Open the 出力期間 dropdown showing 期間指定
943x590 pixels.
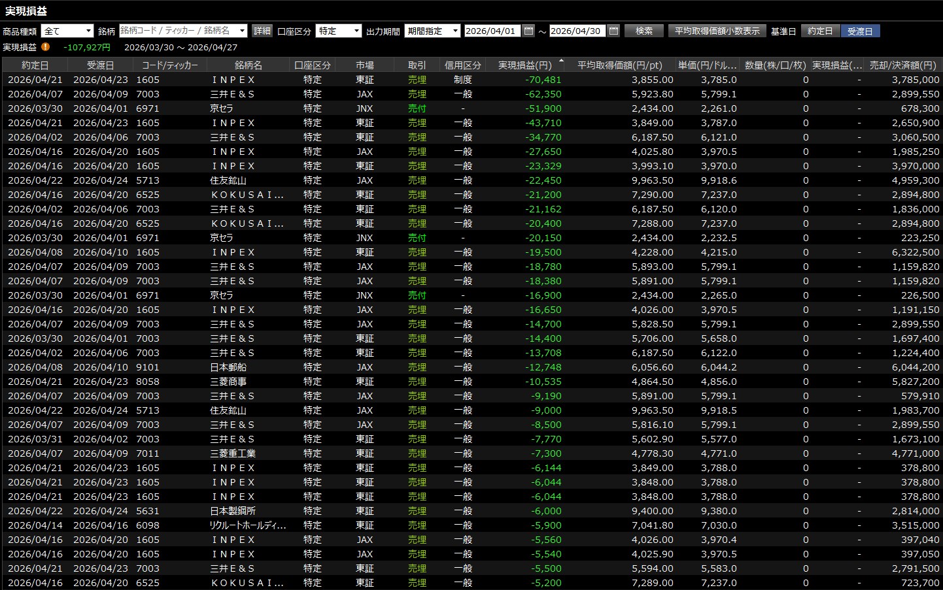coord(432,31)
